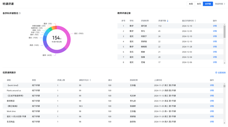Open 数据明细 chevron arrow

tap(224, 4)
